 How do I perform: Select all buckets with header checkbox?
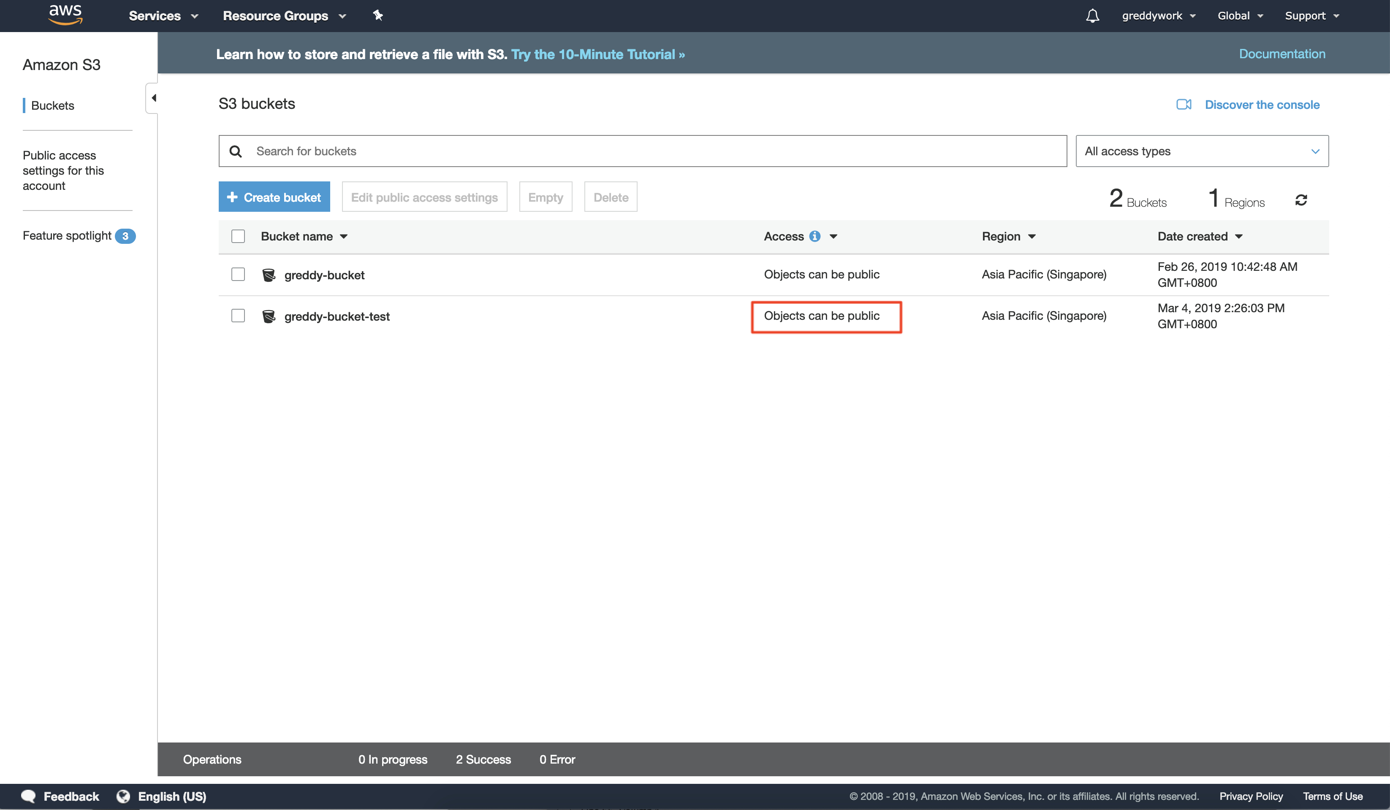point(238,236)
